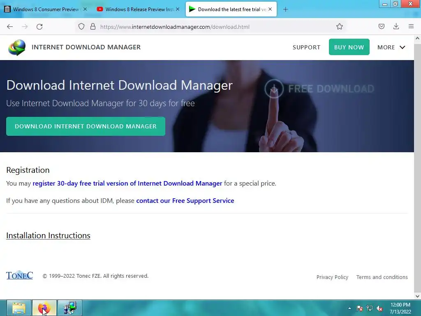Viewport: 421px width, 316px height.
Task: Click the padlock site security icon
Action: point(93,26)
